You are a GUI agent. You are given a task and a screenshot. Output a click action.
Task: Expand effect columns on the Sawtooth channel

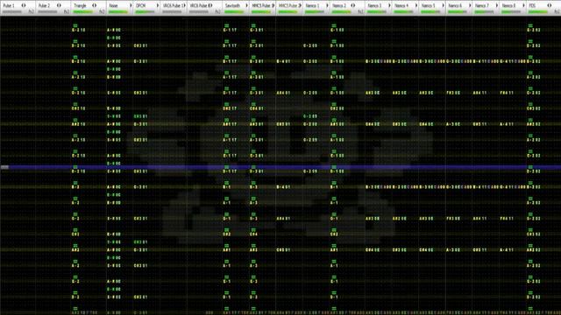click(x=247, y=5)
